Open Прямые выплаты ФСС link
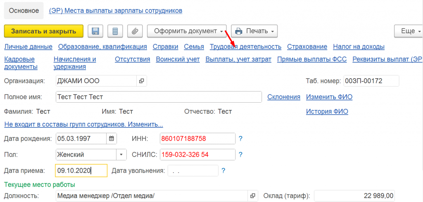The height and width of the screenshot is (202, 423). (312, 59)
